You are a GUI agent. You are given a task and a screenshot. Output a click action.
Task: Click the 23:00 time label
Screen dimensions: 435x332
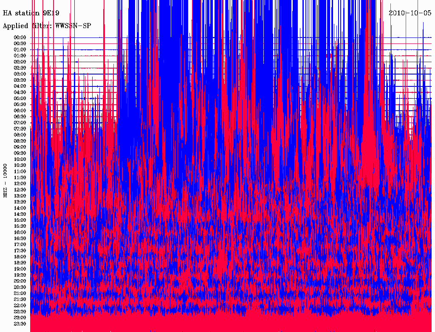20,318
